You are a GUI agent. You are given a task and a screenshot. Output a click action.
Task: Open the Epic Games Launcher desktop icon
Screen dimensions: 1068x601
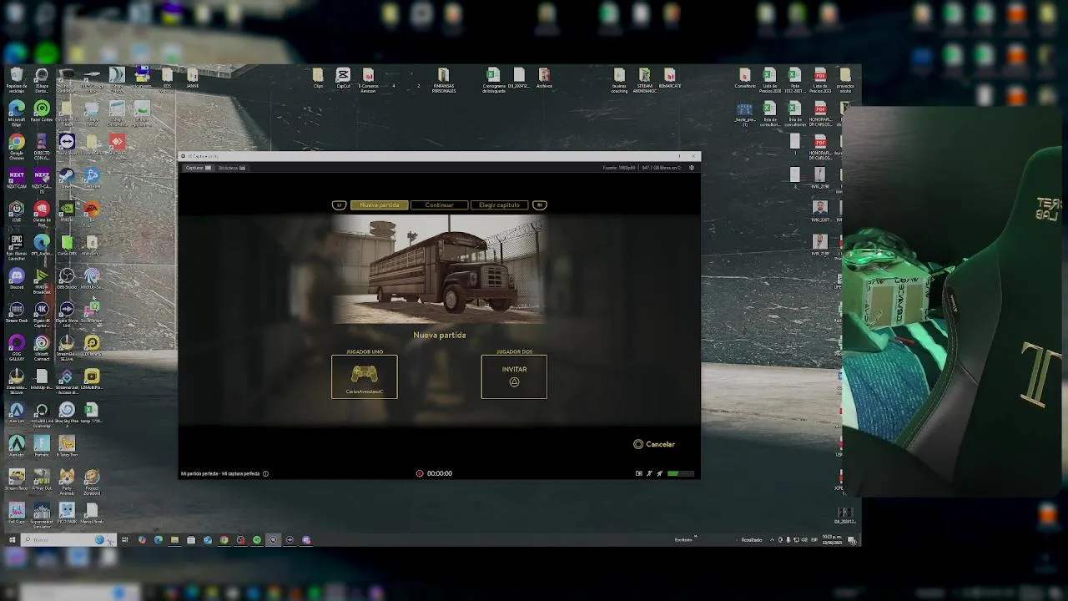pyautogui.click(x=17, y=247)
